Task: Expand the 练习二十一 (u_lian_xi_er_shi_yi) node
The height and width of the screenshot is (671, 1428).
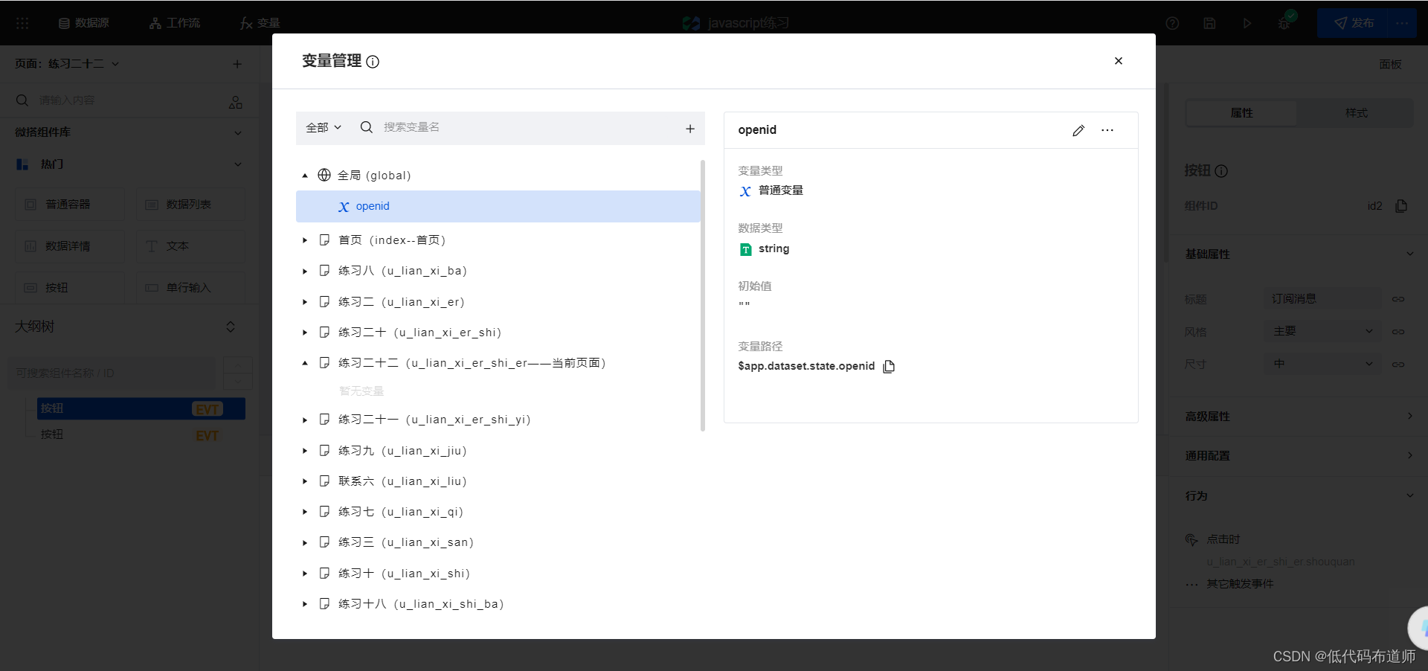Action: click(x=305, y=420)
